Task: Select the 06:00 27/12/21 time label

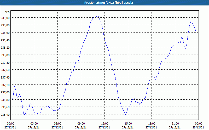Action: pyautogui.click(x=58, y=125)
